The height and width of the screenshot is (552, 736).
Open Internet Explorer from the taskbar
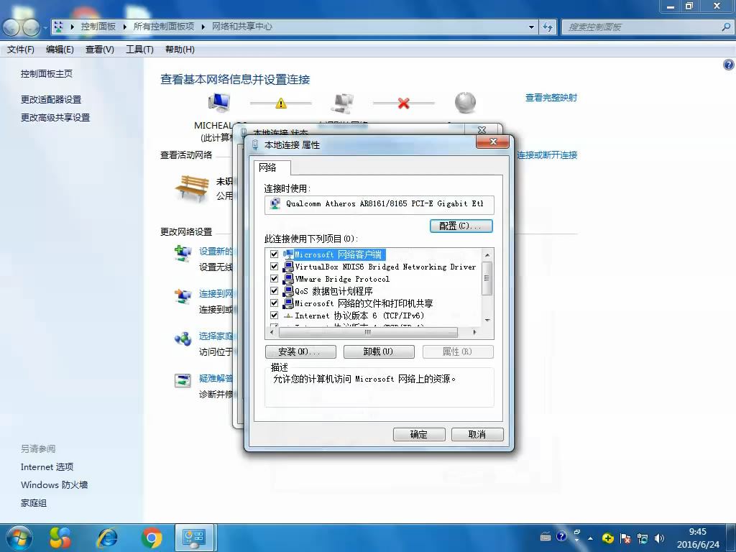point(107,538)
